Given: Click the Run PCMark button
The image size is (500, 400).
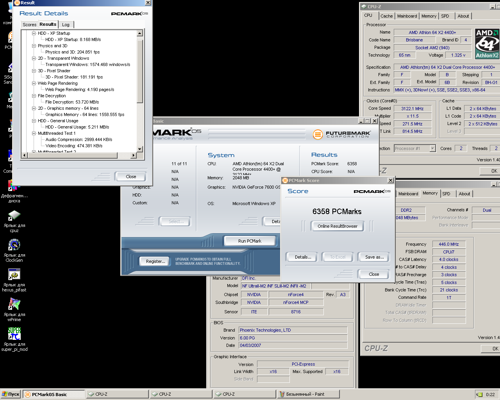Looking at the screenshot, I should 250,241.
